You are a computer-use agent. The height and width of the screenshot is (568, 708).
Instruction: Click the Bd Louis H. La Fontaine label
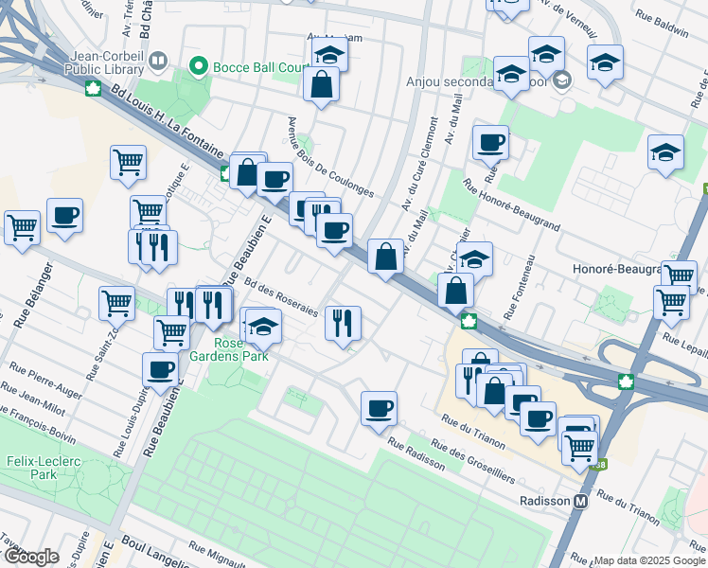(x=167, y=121)
